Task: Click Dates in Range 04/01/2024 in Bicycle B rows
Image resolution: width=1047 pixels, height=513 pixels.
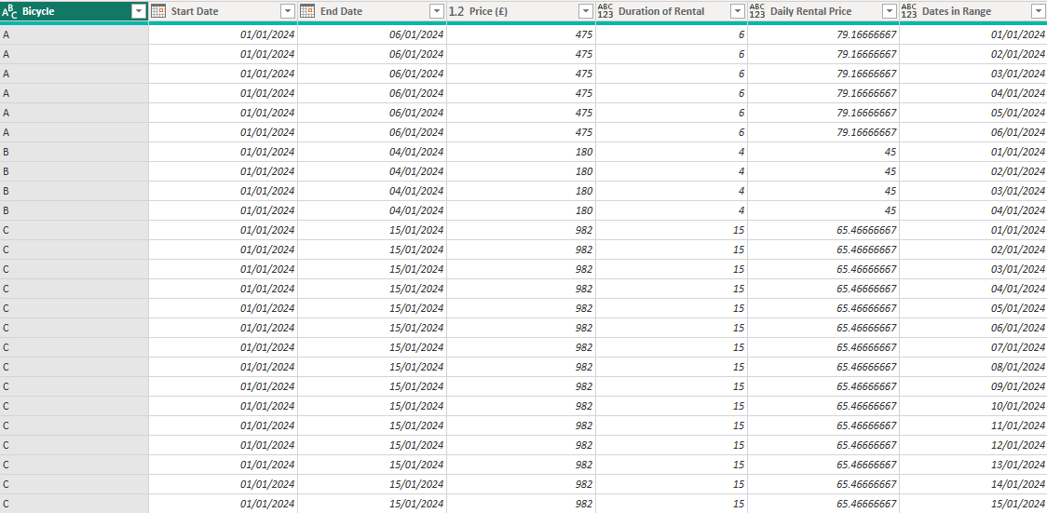Action: click(x=972, y=210)
